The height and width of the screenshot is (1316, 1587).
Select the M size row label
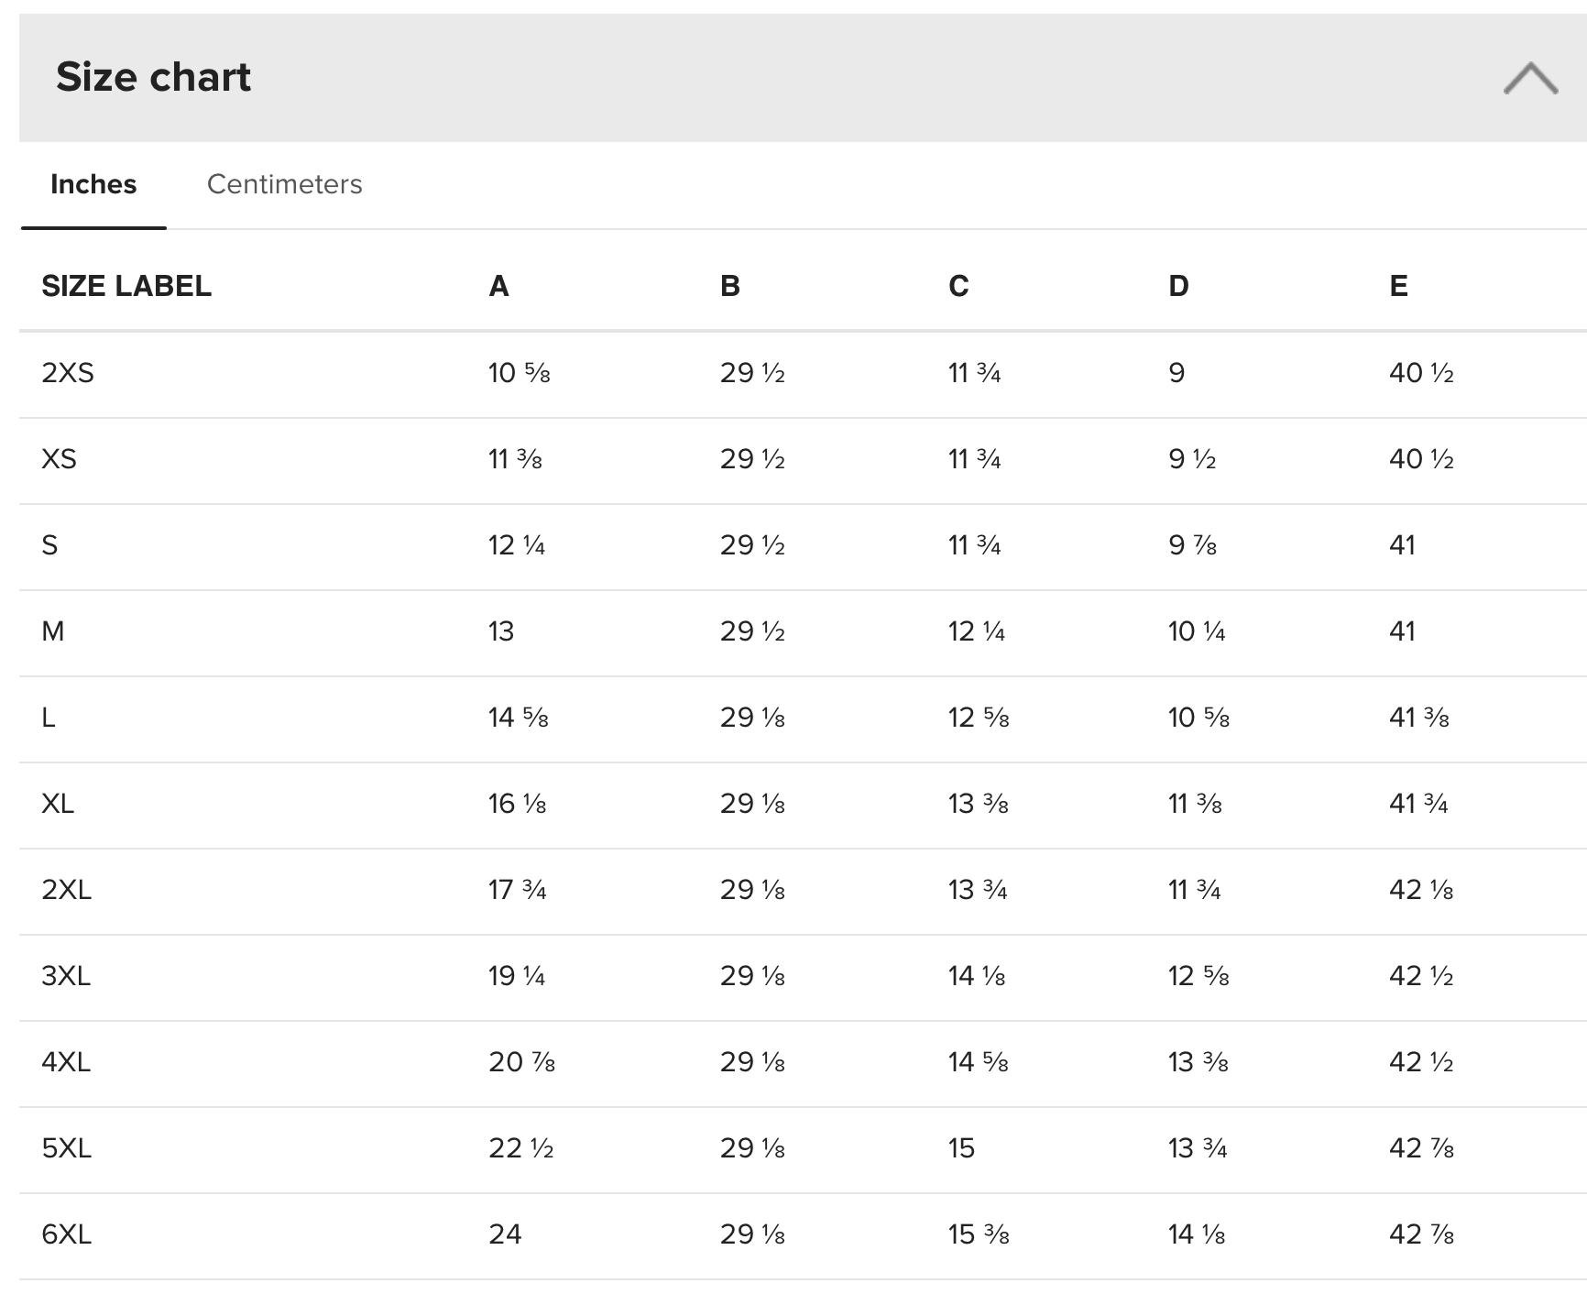53,631
